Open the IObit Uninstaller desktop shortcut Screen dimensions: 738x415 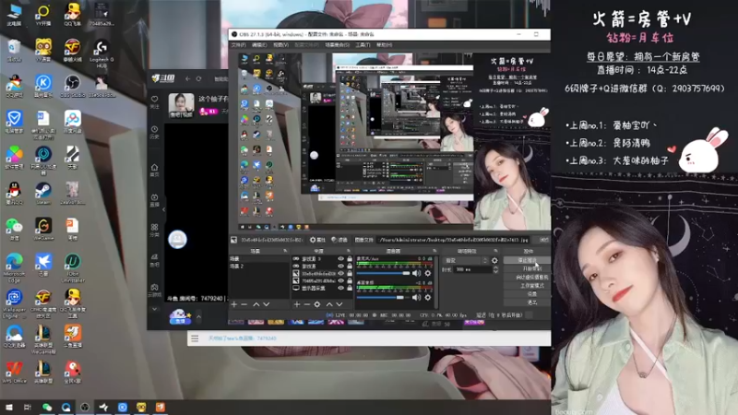coord(73,267)
